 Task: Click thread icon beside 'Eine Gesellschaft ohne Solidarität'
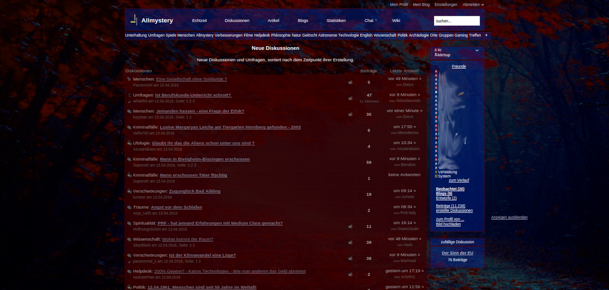pos(129,79)
